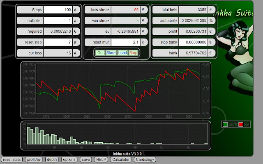Click the cur loss label
Screen dimensions: 263x164
click(x=35, y=53)
